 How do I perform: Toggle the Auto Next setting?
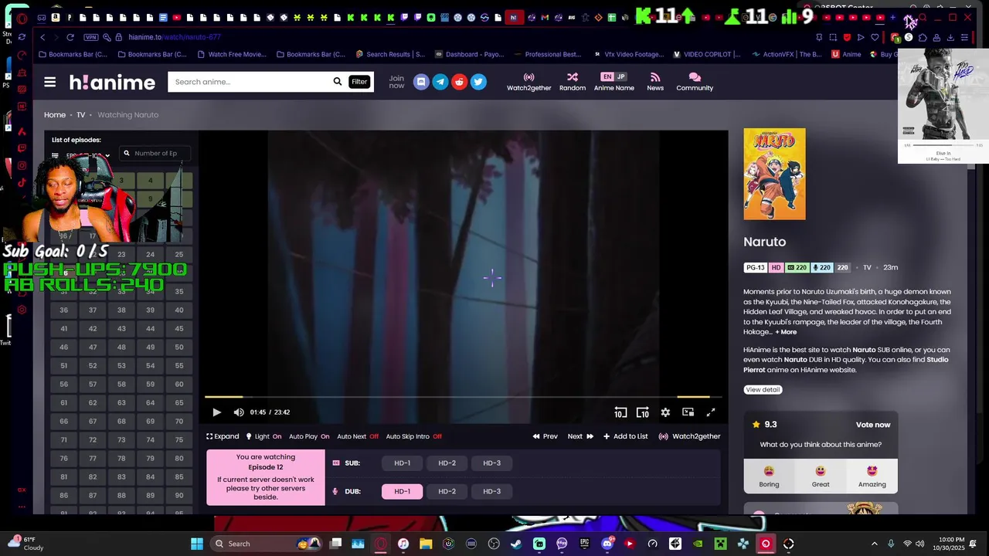coord(358,436)
